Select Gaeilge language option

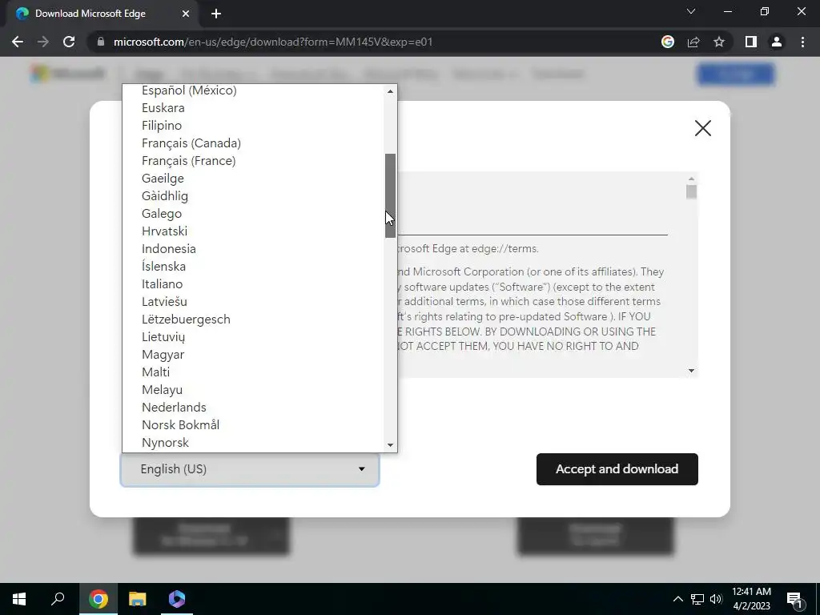click(x=253, y=179)
